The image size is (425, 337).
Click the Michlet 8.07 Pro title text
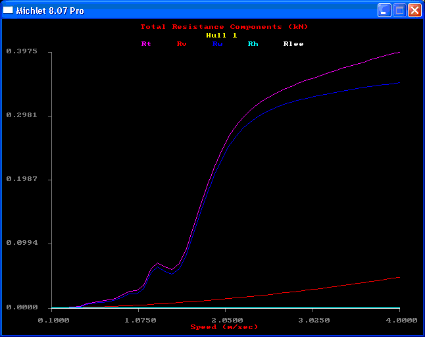pos(49,11)
